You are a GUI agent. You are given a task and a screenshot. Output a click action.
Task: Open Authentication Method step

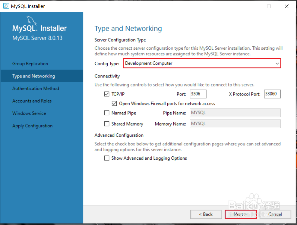pyautogui.click(x=36, y=88)
